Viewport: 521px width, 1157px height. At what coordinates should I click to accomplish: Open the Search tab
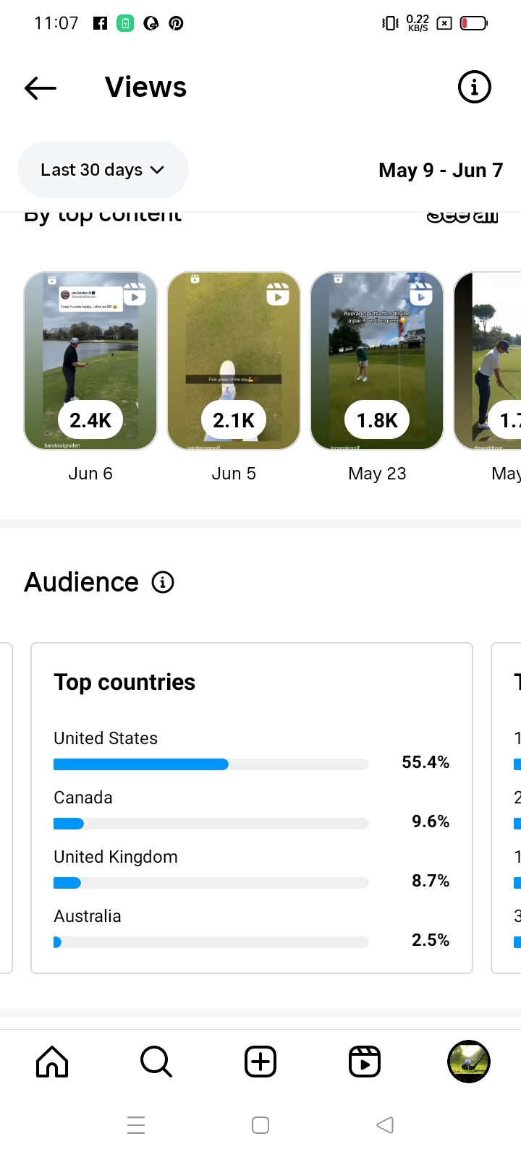tap(156, 1062)
